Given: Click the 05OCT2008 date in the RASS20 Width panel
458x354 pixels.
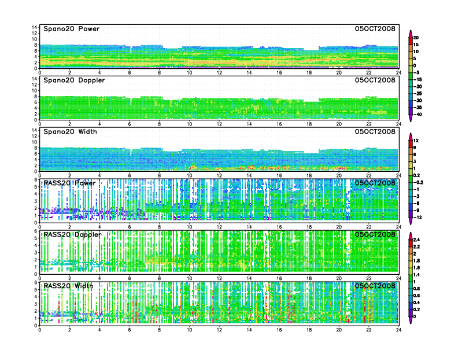Looking at the screenshot, I should pos(375,286).
